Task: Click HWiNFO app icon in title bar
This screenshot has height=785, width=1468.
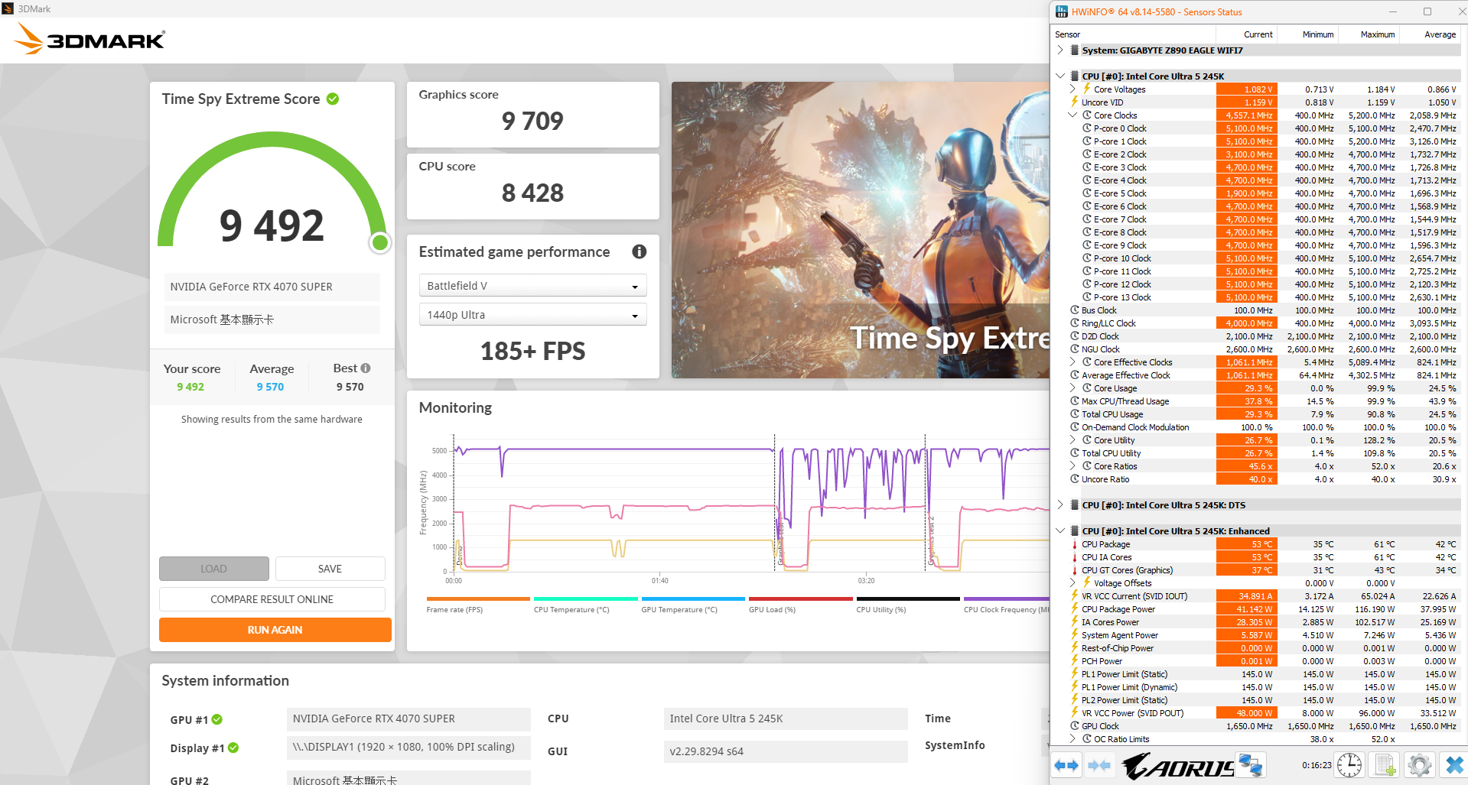Action: 1062,11
